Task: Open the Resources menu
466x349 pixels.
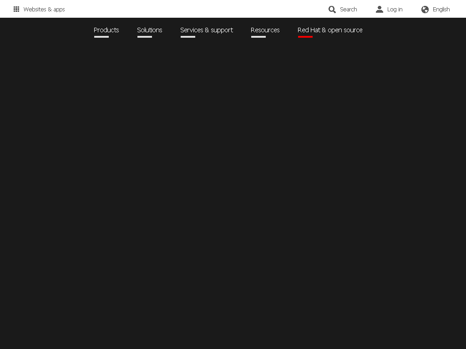Action: tap(265, 30)
